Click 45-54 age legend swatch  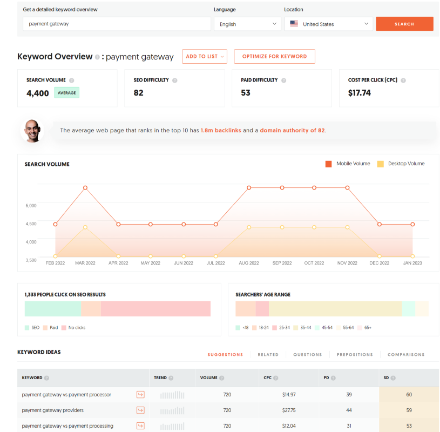(317, 328)
